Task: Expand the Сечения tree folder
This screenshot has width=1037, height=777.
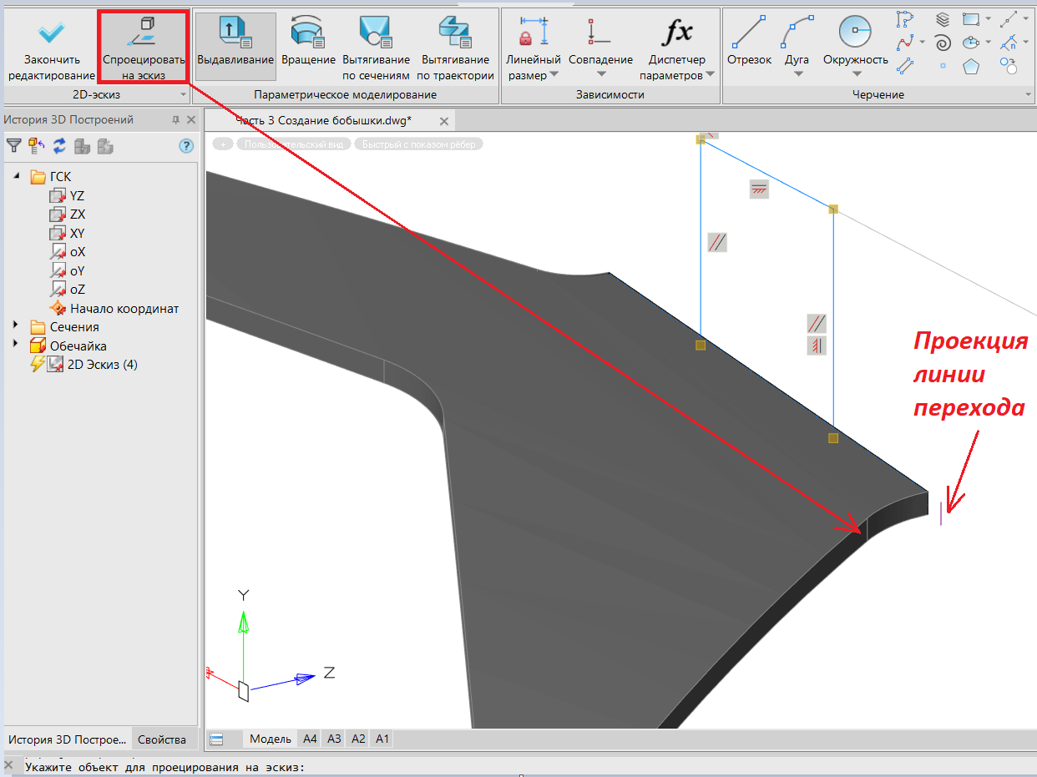Action: tap(15, 326)
